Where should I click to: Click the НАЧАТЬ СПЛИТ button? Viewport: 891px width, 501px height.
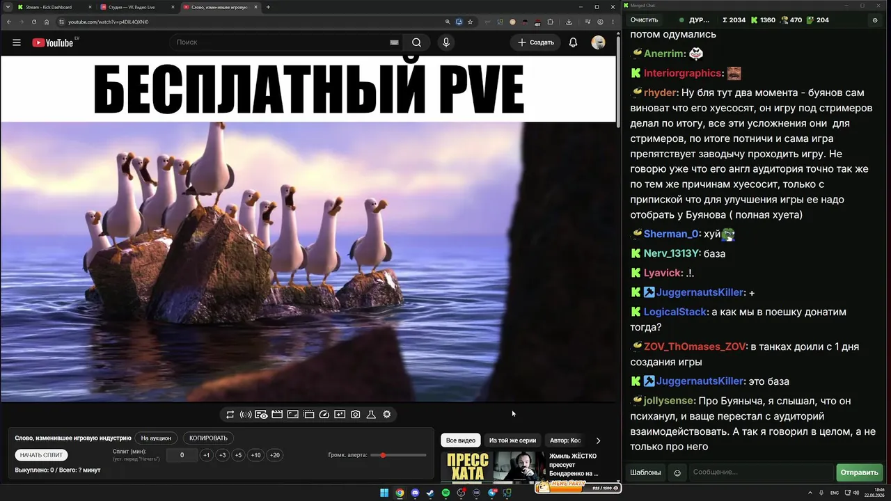pos(41,455)
